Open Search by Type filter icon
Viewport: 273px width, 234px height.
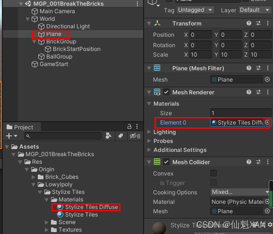[109, 136]
